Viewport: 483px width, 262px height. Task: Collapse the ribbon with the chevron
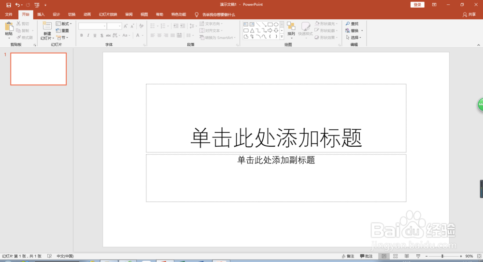point(478,45)
